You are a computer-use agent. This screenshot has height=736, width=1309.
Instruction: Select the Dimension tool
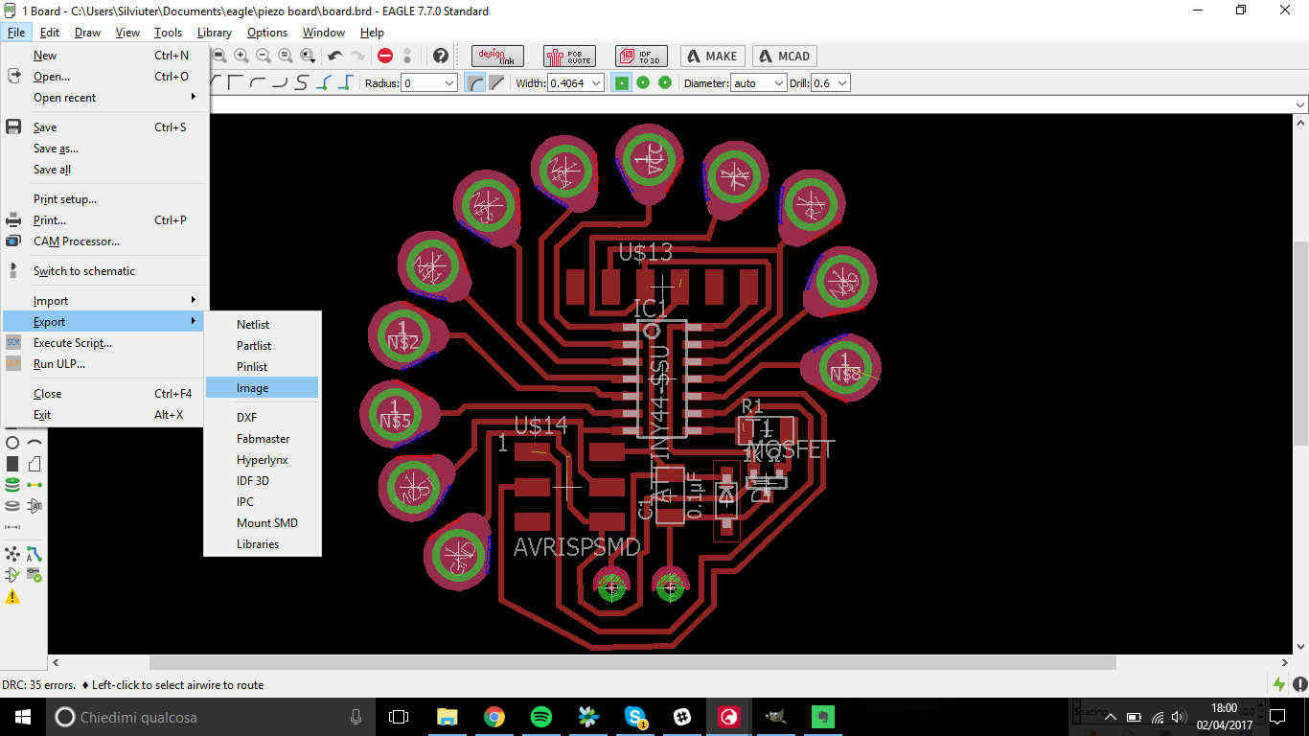[x=12, y=527]
